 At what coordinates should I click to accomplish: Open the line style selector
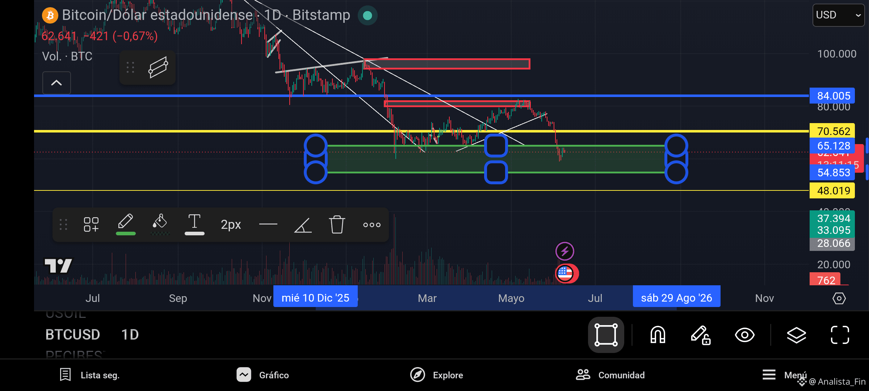pos(268,224)
